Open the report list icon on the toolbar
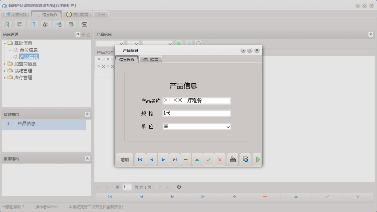This screenshot has height=212, width=377. (x=19, y=24)
